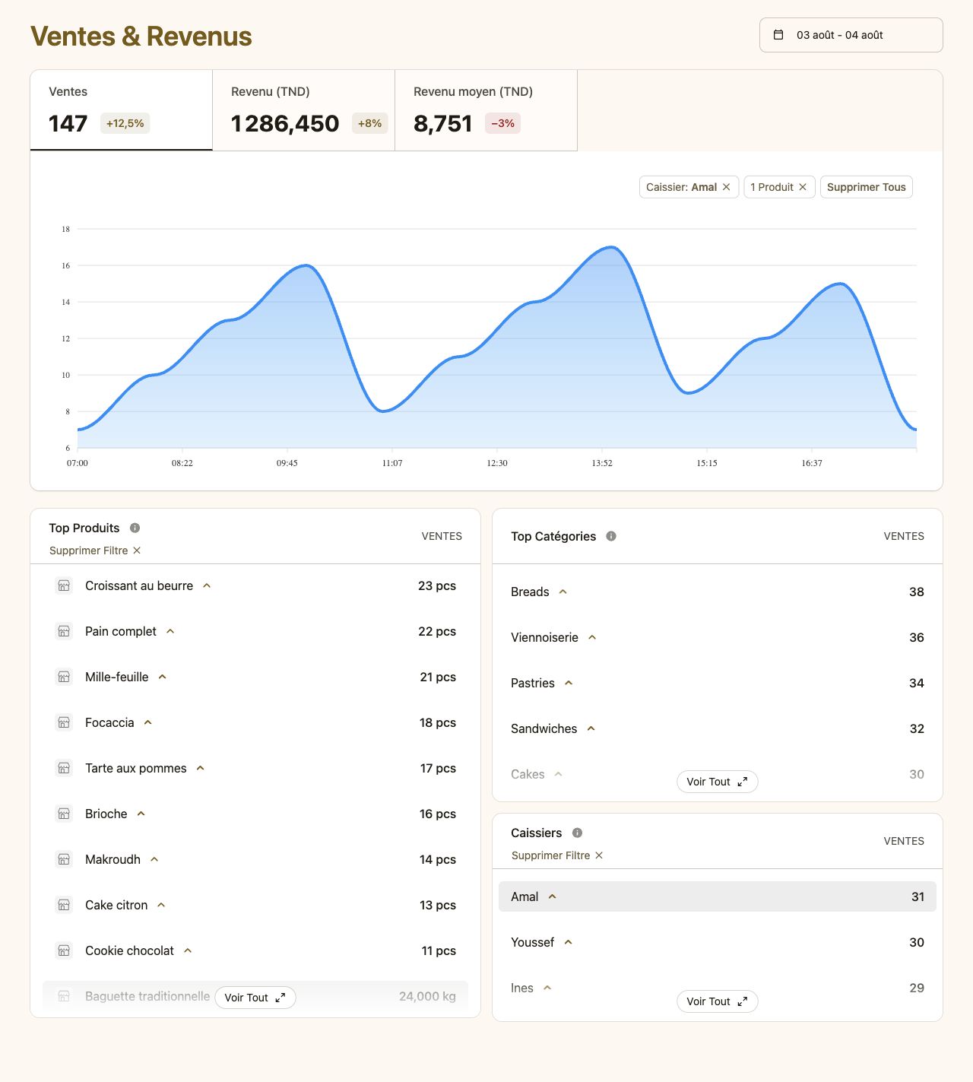Select the Amal cashier row

pyautogui.click(x=718, y=896)
